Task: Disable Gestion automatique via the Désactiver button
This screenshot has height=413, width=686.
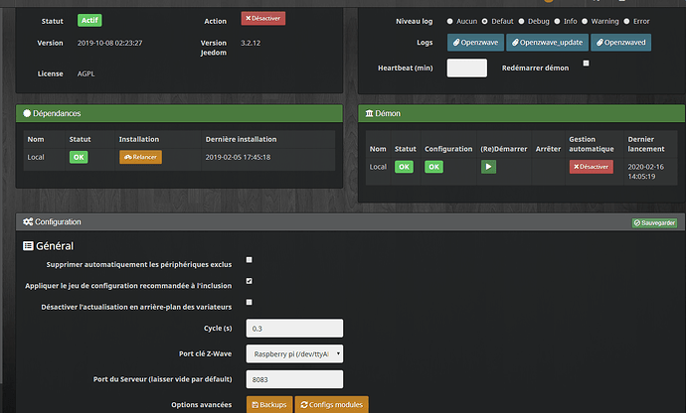Action: coord(592,167)
